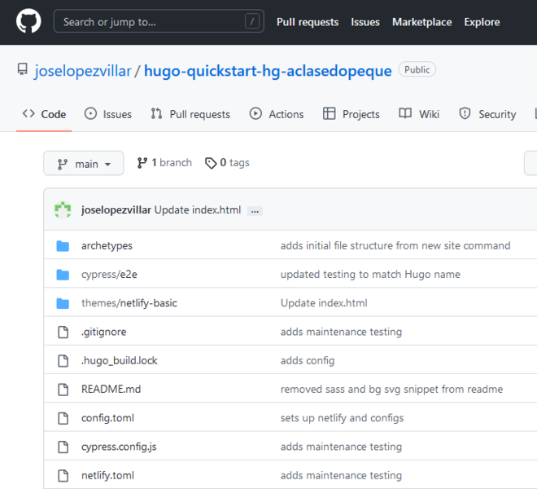Open the Actions tab

(x=277, y=114)
